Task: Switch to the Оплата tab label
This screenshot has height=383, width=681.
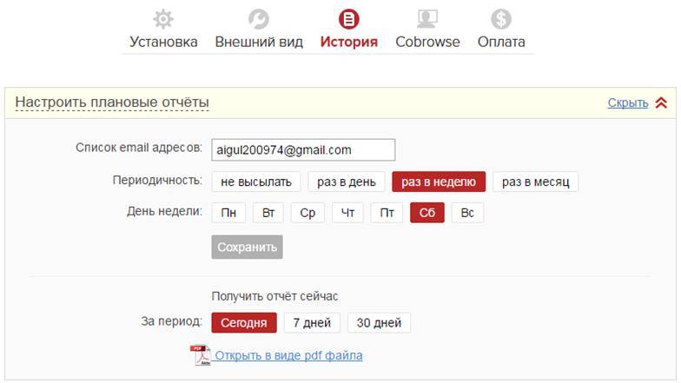Action: pyautogui.click(x=501, y=42)
